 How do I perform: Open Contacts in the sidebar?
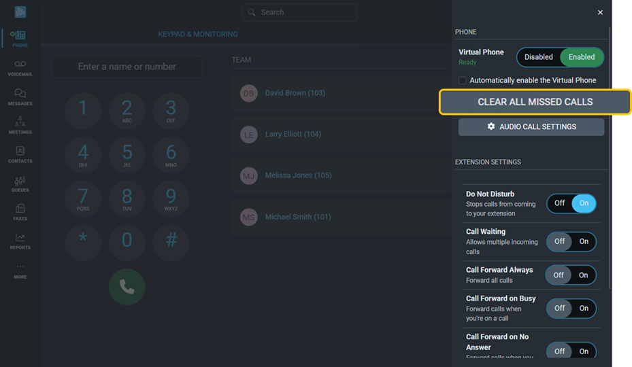click(20, 155)
